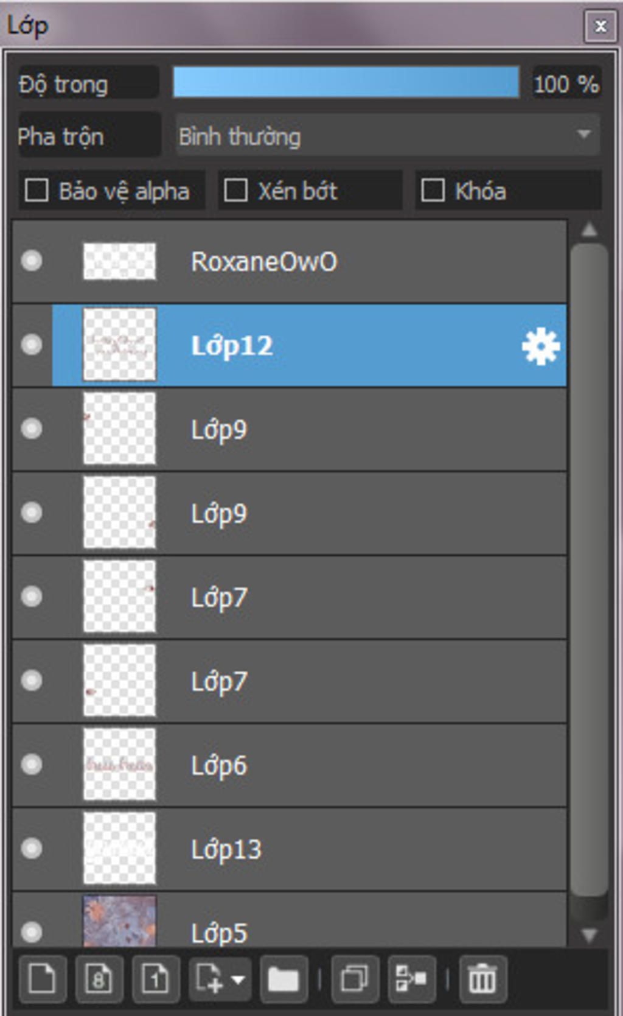Screen dimensions: 623x1016
Task: Add a new 8-bit layer
Action: pyautogui.click(x=99, y=979)
